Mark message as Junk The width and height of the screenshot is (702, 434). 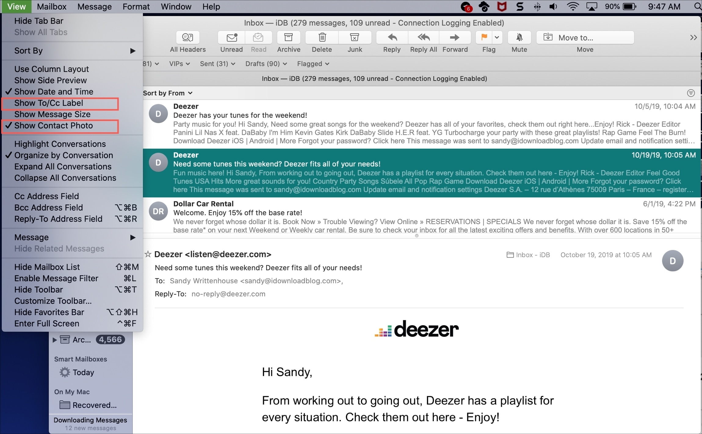[355, 37]
